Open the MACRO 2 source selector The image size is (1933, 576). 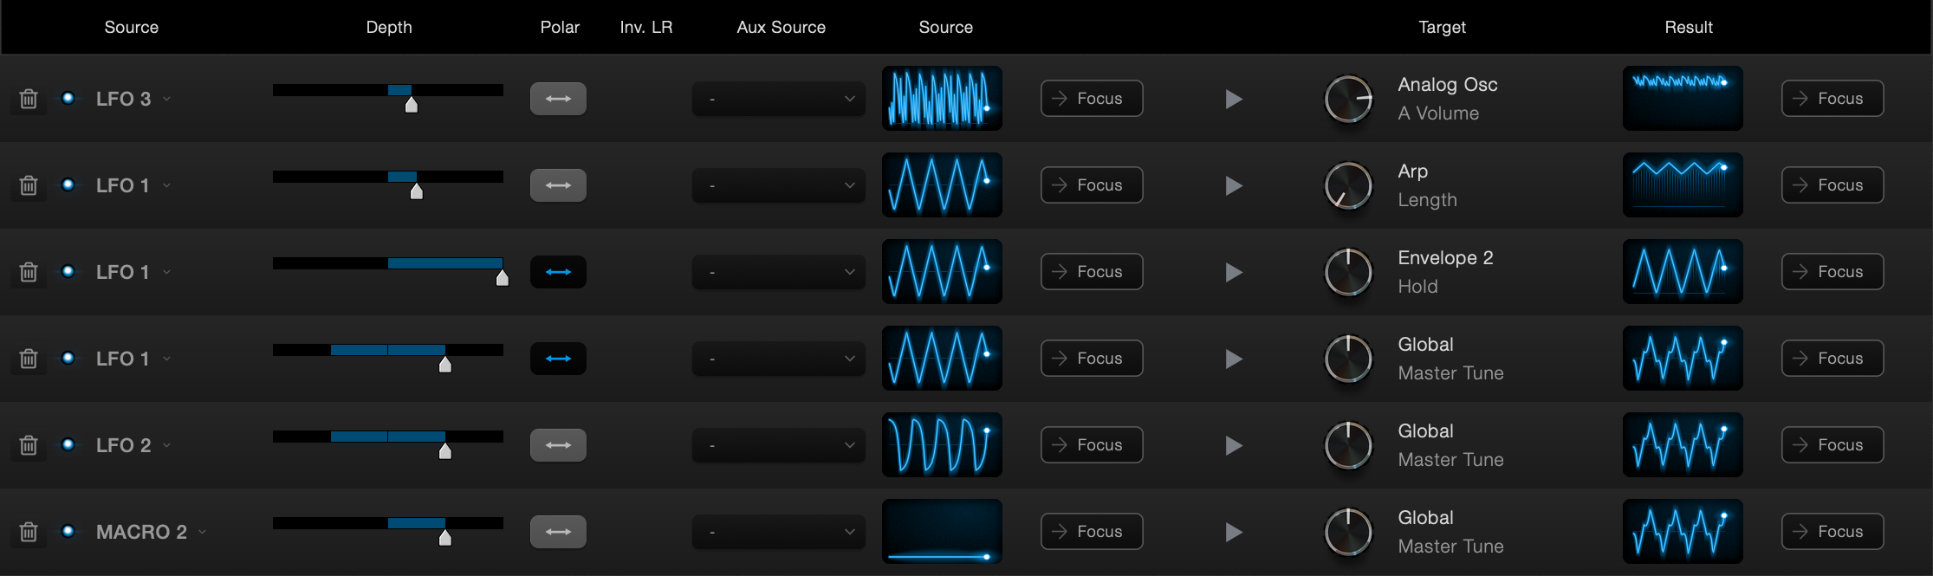[x=152, y=532]
